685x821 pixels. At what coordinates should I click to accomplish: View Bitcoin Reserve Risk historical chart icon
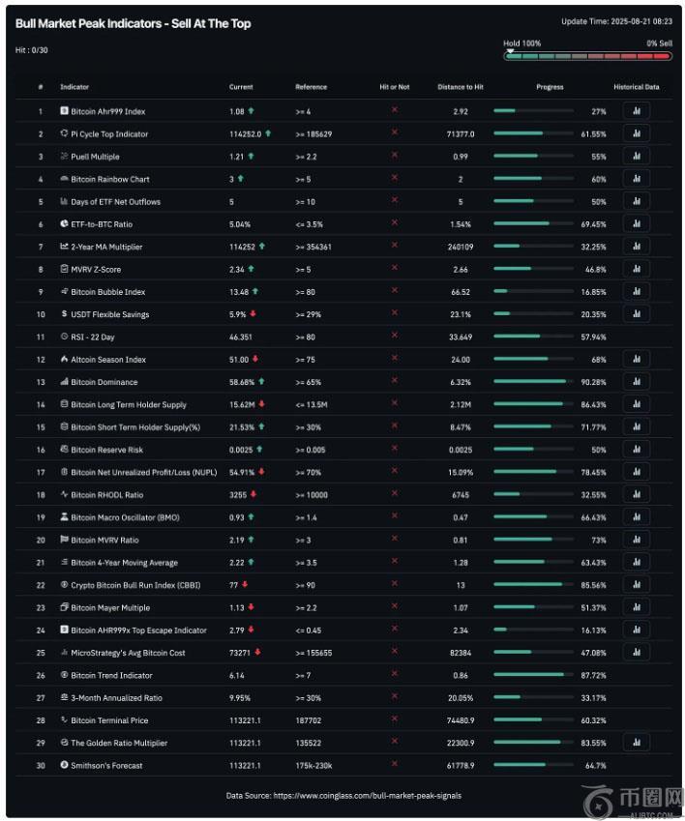(x=636, y=450)
